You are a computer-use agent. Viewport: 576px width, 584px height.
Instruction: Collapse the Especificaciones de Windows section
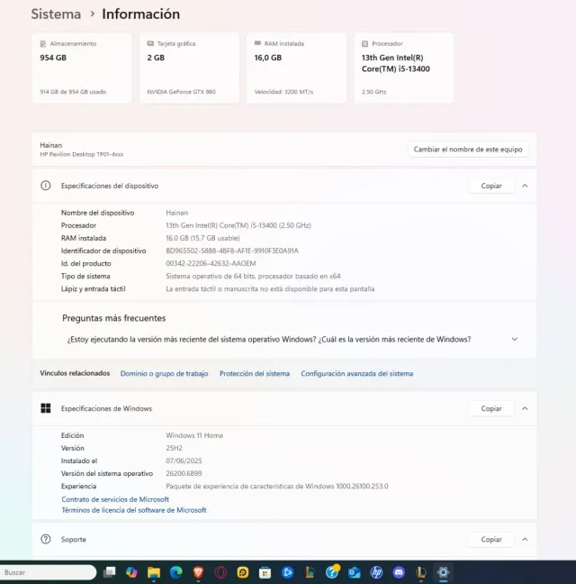(525, 408)
